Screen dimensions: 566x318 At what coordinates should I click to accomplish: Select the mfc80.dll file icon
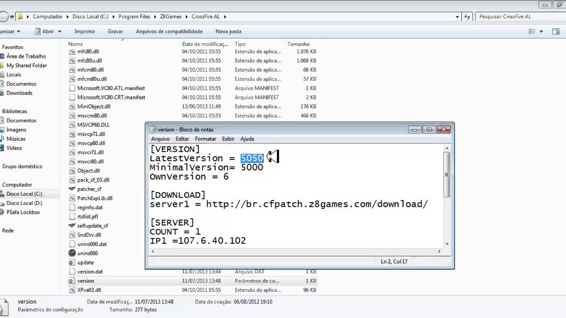point(73,52)
